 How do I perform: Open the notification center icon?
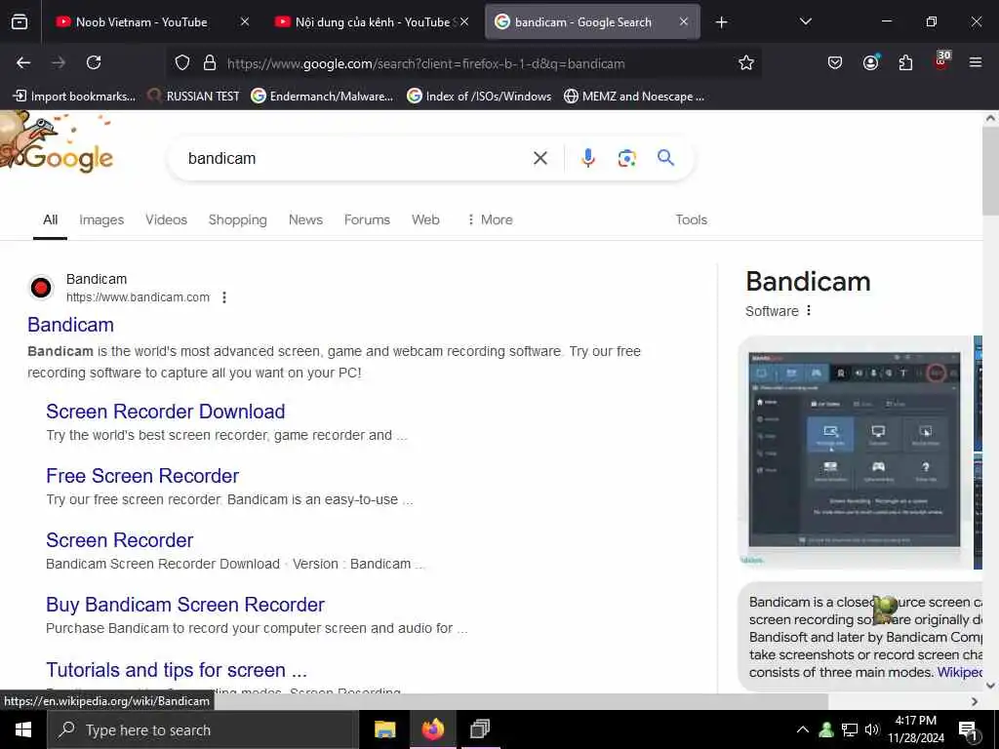click(x=969, y=730)
